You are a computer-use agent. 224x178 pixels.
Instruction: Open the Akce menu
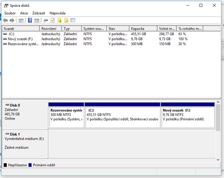click(x=24, y=13)
